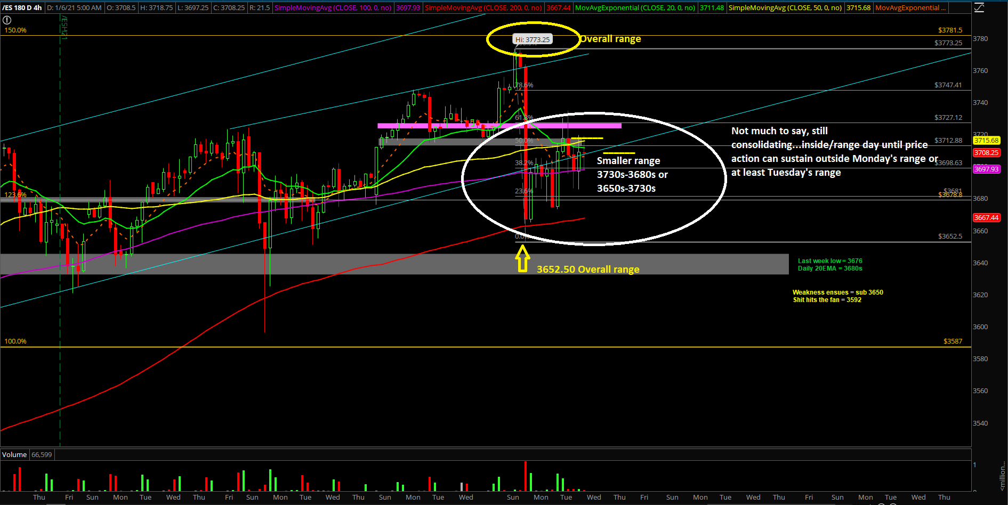Screen dimensions: 1008x505
Task: Select the 150.0% Fibonacci level label
Action: pyautogui.click(x=15, y=30)
